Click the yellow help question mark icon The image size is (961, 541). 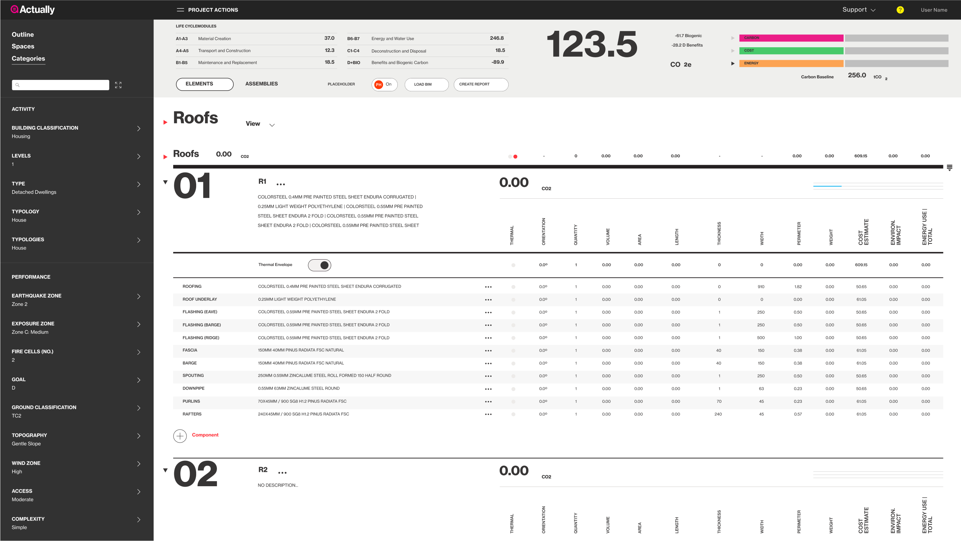pyautogui.click(x=900, y=10)
